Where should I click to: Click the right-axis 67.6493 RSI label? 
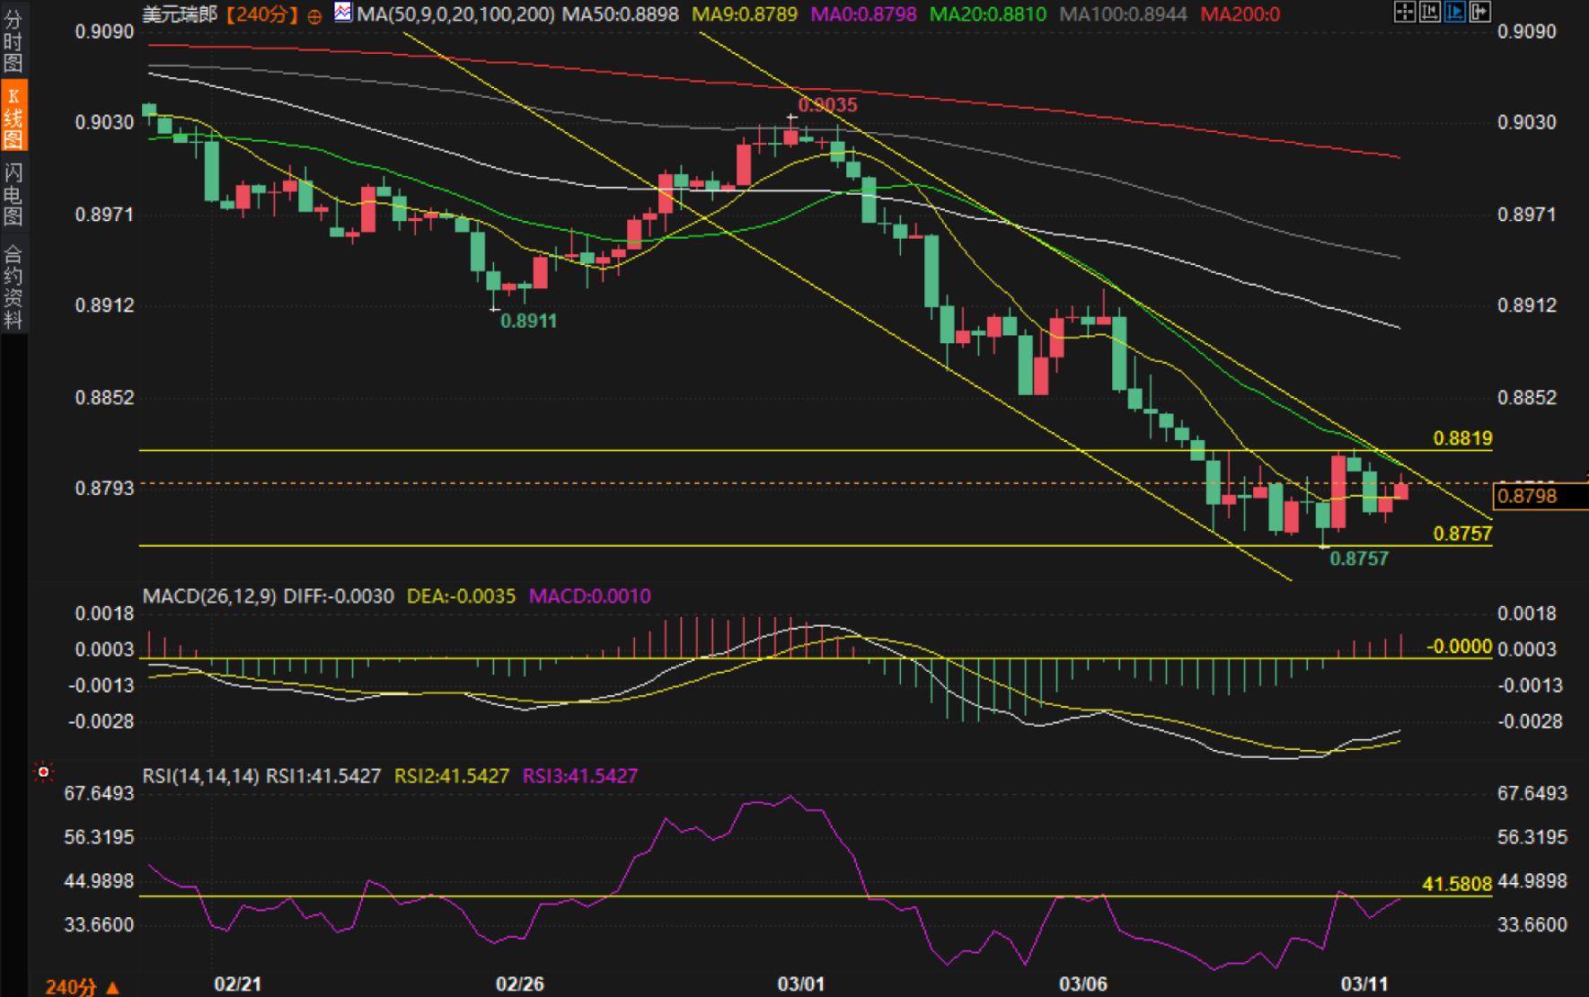[1532, 793]
